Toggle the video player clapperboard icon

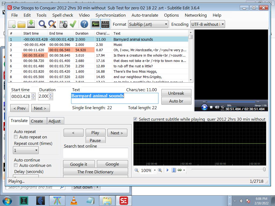pyautogui.click(x=105, y=24)
